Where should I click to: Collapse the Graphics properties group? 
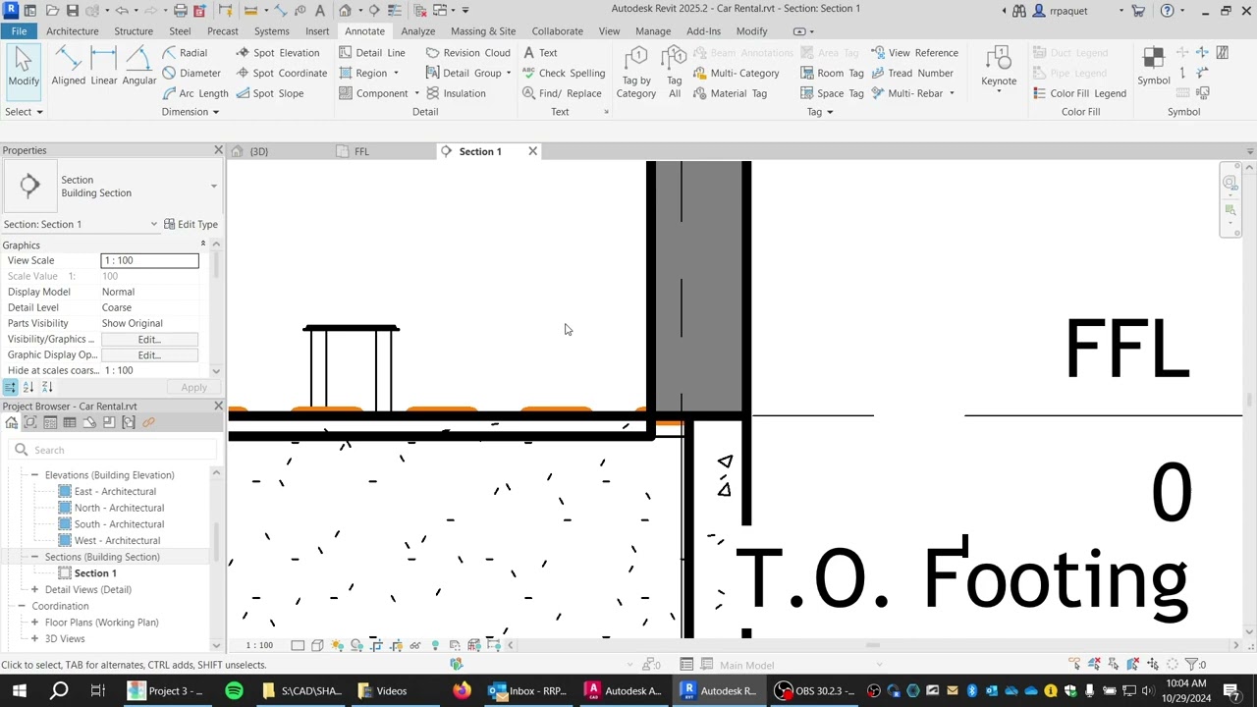[203, 245]
